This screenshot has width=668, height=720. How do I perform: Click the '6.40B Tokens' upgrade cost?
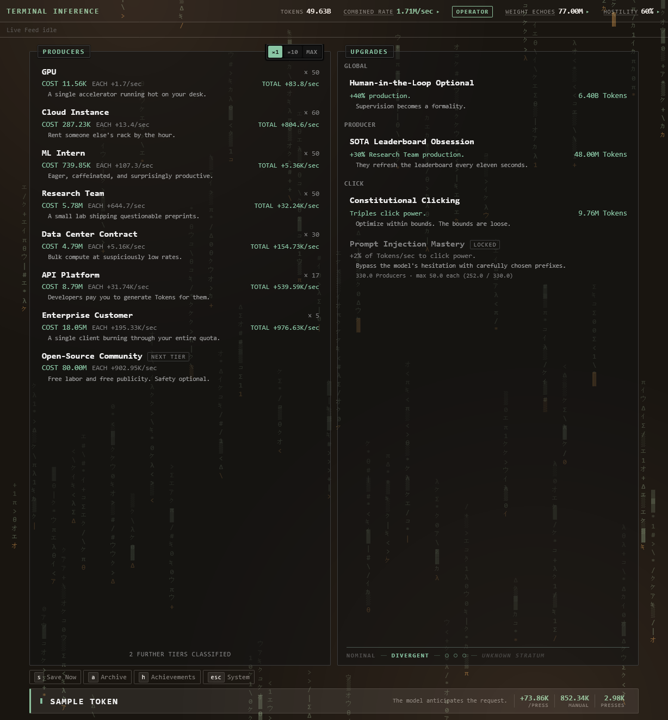(x=602, y=95)
